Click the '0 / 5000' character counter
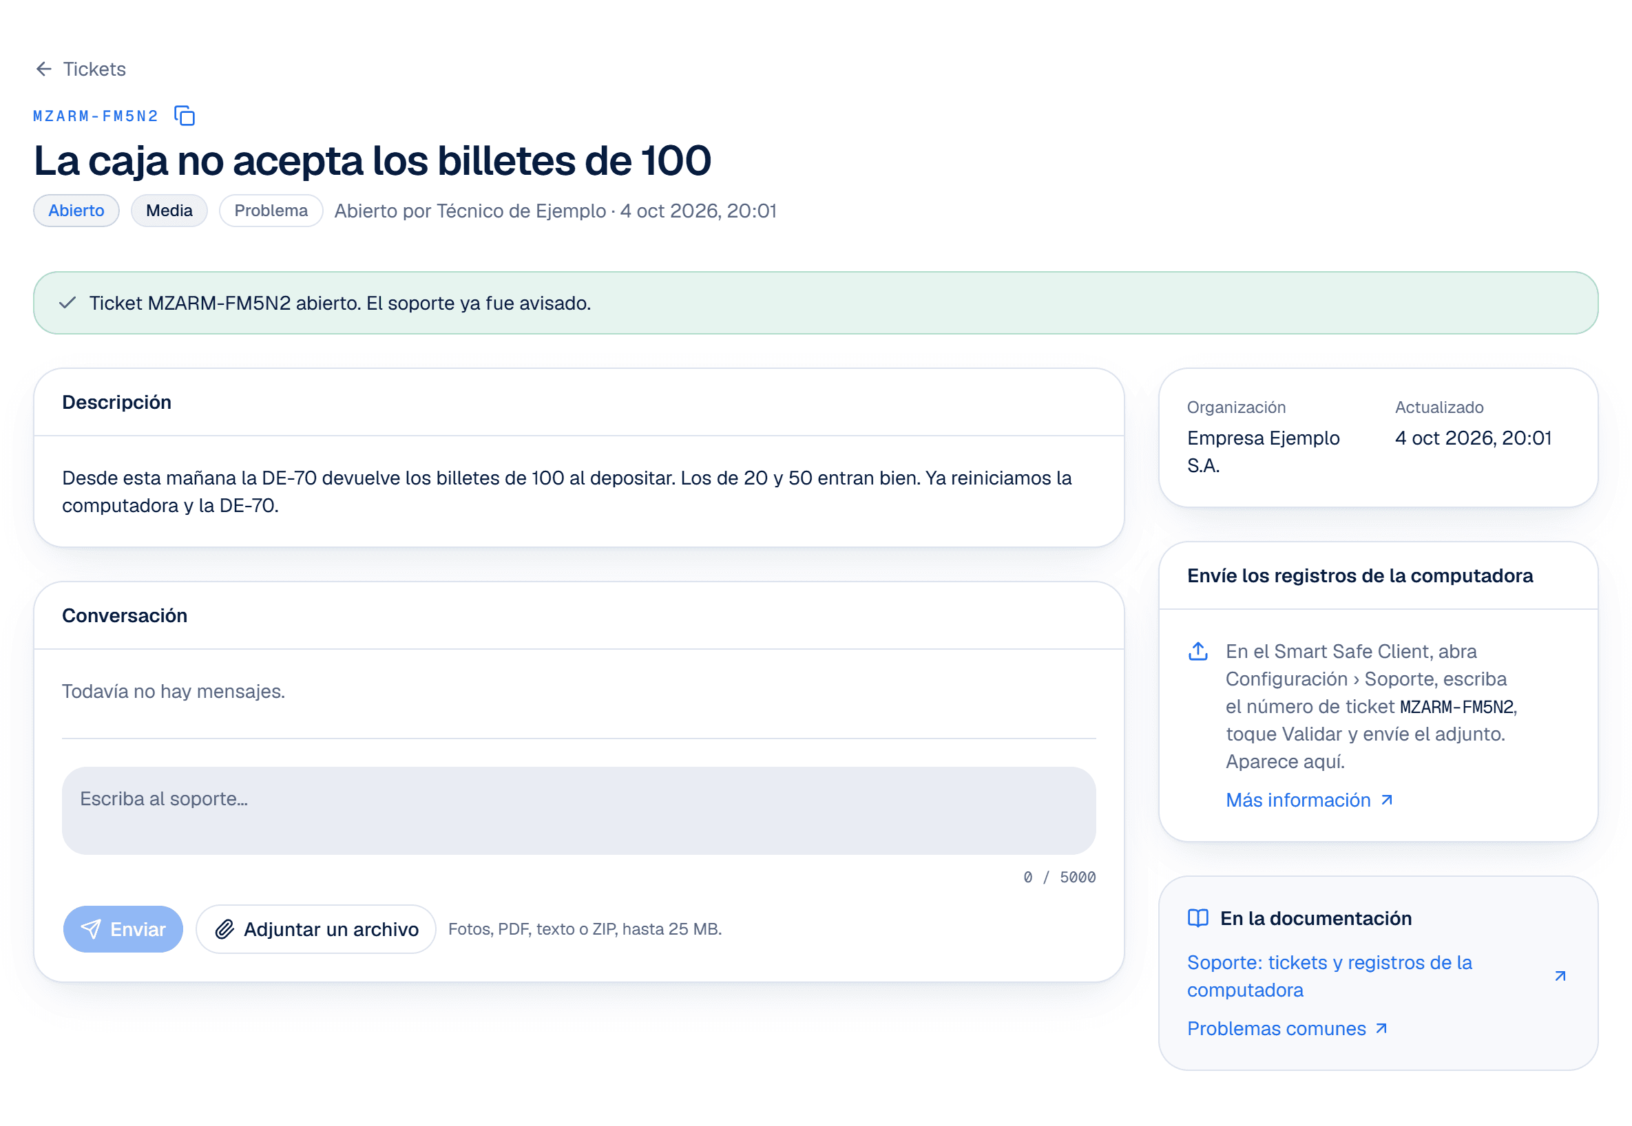1632x1126 pixels. point(1060,878)
